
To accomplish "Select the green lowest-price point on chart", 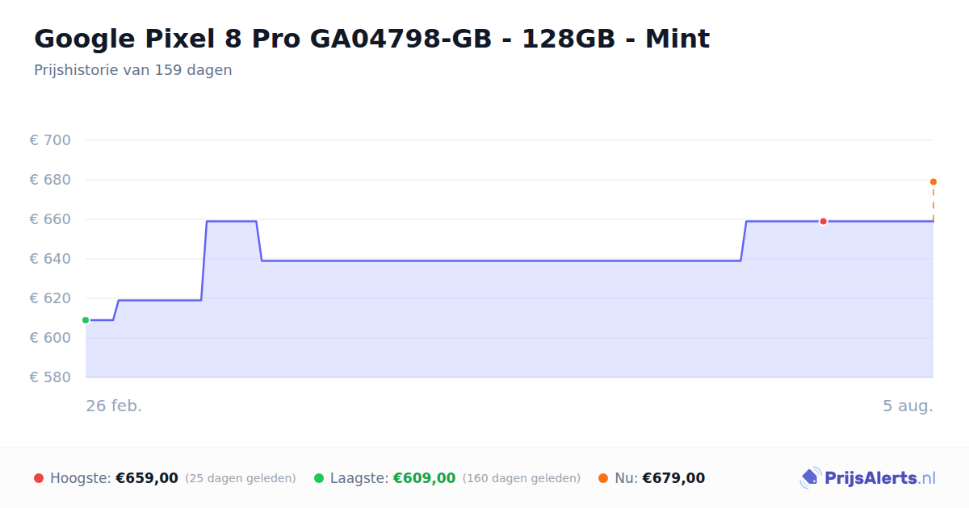I will click(x=86, y=320).
